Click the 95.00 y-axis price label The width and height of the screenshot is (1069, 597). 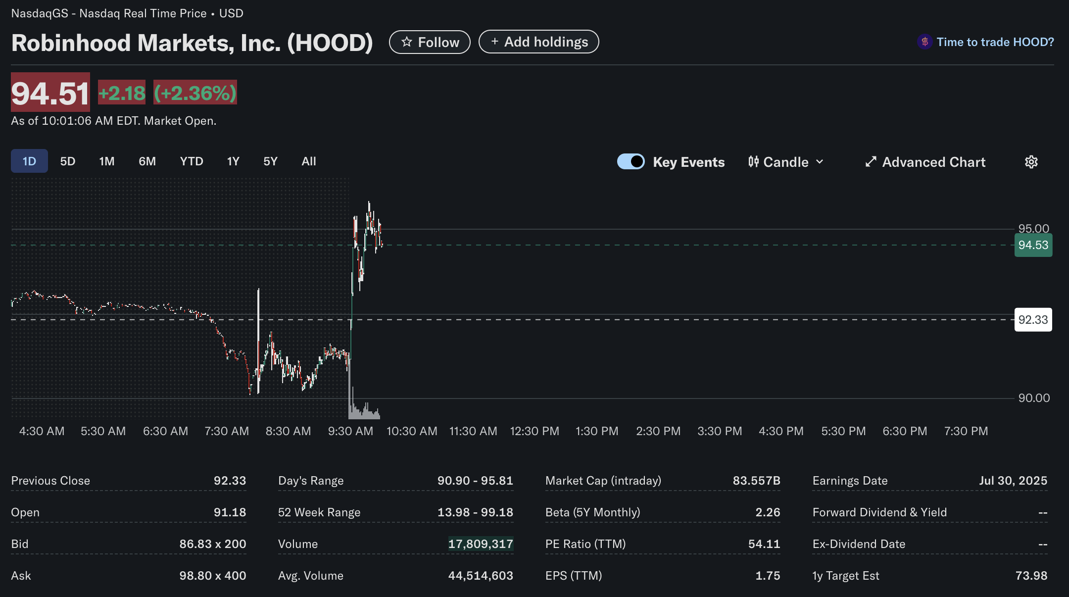click(1033, 228)
